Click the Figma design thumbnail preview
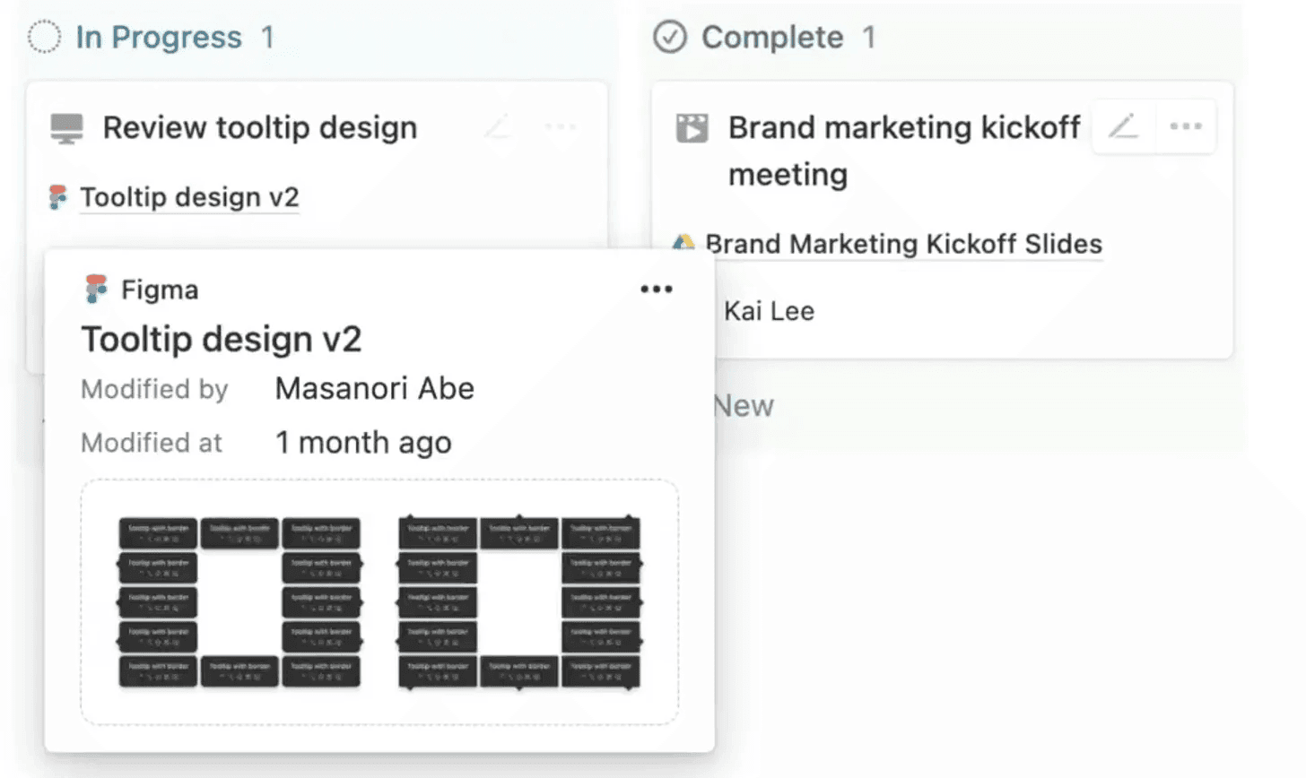Viewport: 1306px width, 778px height. tap(379, 601)
